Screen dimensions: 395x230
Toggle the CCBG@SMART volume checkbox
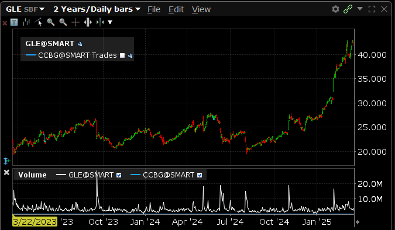(200, 175)
